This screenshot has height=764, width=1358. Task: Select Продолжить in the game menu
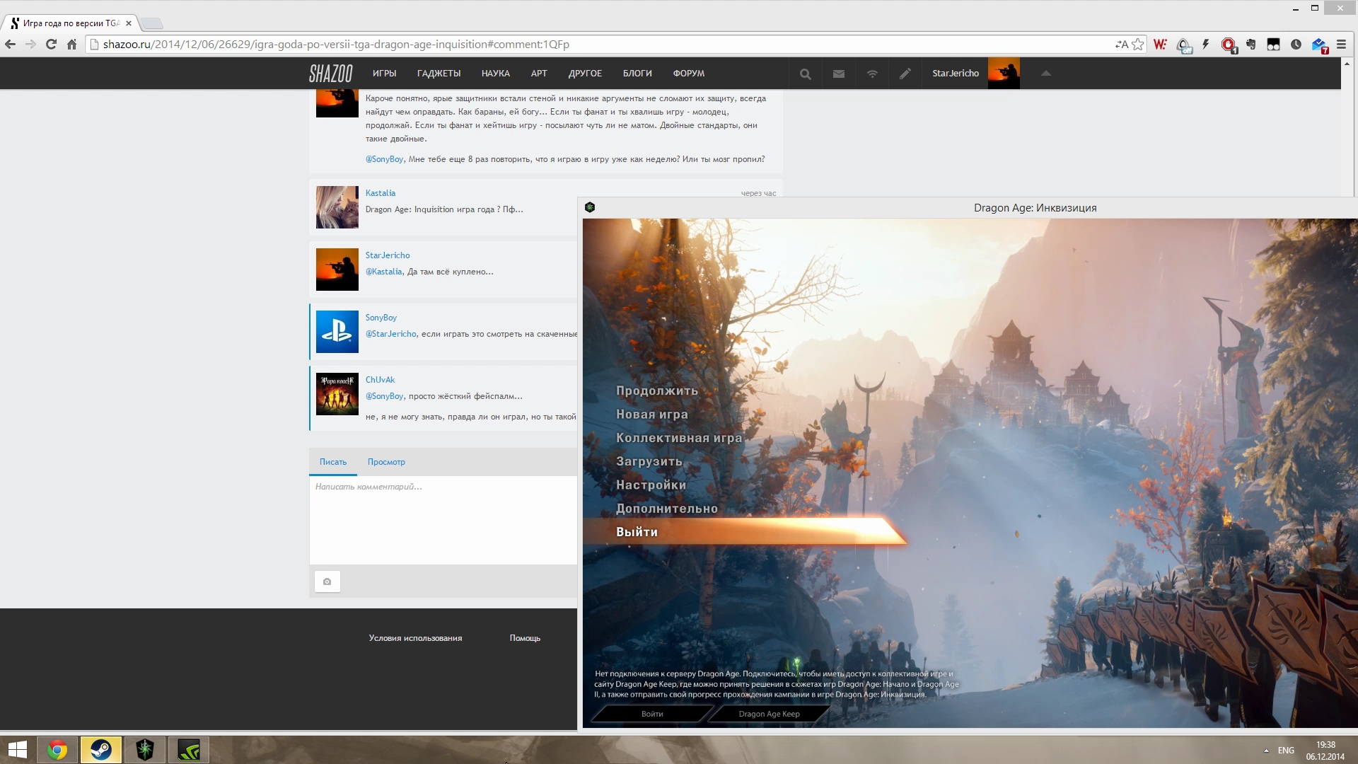tap(656, 390)
